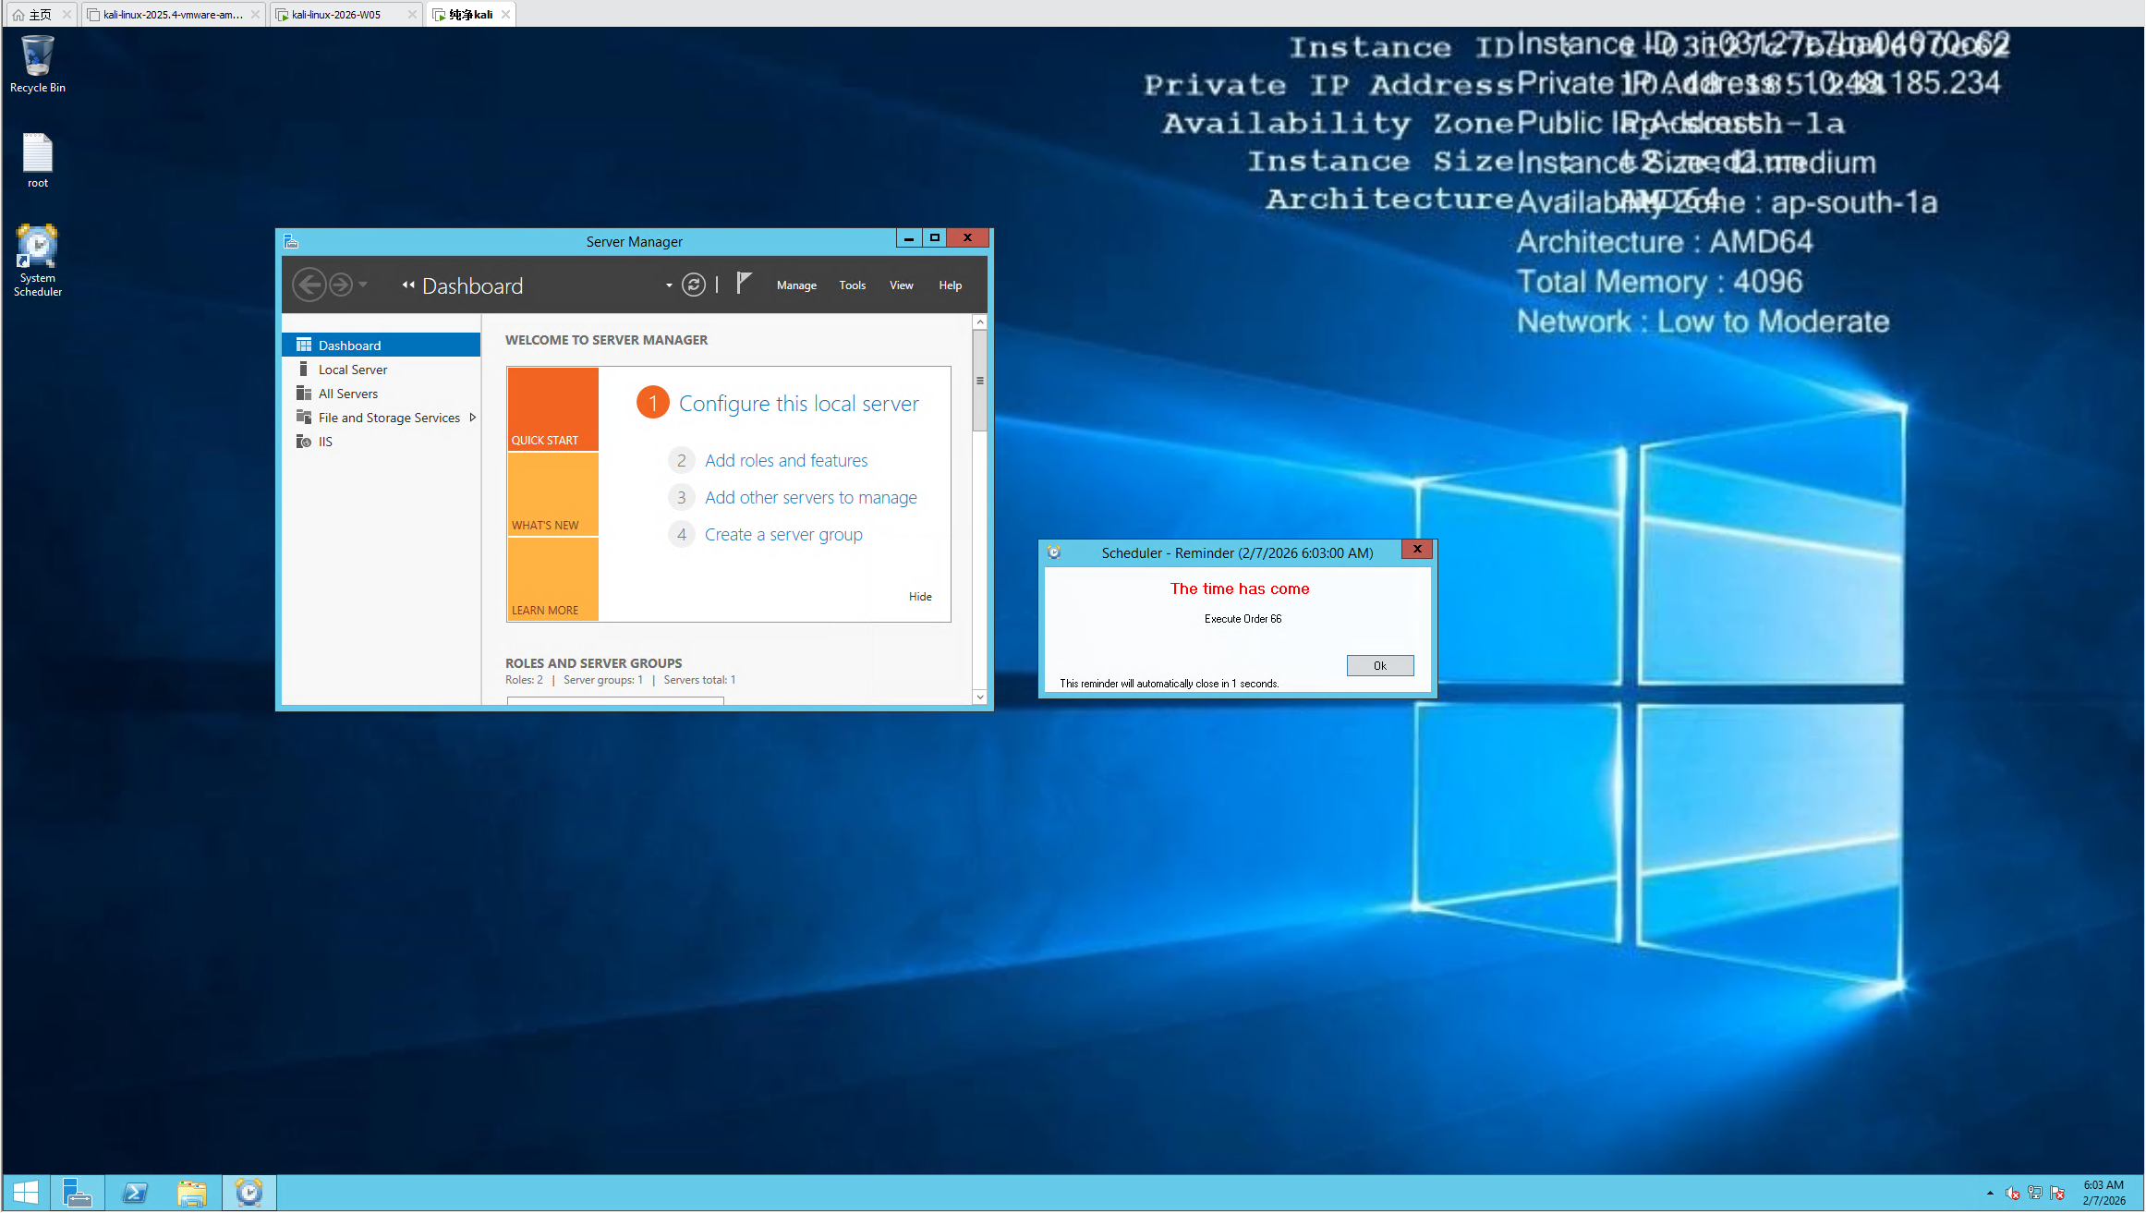The image size is (2146, 1213).
Task: Click the Windows Start button
Action: (x=26, y=1193)
